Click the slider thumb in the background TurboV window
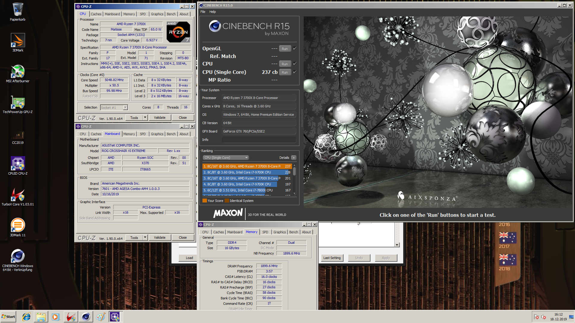 click(358, 223)
